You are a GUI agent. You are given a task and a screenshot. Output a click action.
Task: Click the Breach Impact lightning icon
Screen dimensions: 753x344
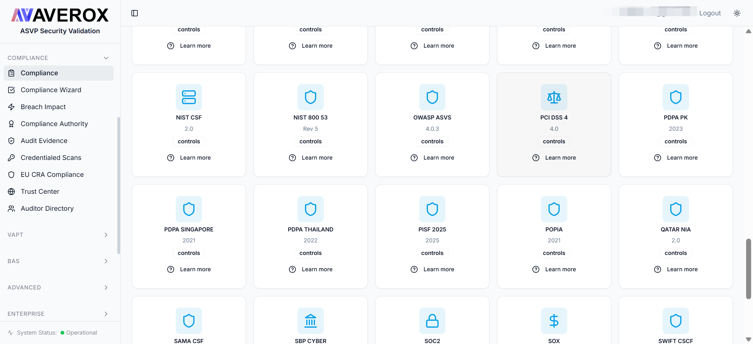tap(11, 107)
